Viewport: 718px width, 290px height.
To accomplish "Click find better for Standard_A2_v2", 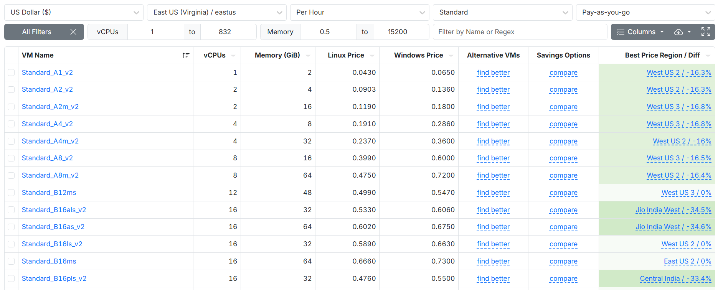I will point(493,89).
